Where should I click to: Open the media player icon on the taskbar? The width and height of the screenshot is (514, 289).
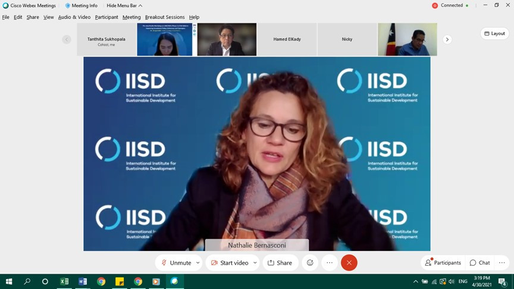(156, 281)
